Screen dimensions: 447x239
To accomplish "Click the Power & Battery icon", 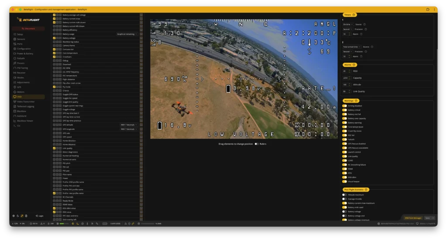I will [x=15, y=54].
